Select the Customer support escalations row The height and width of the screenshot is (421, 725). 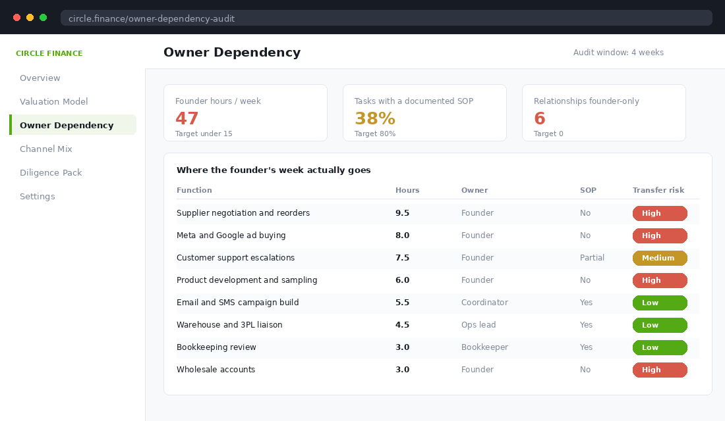click(438, 258)
